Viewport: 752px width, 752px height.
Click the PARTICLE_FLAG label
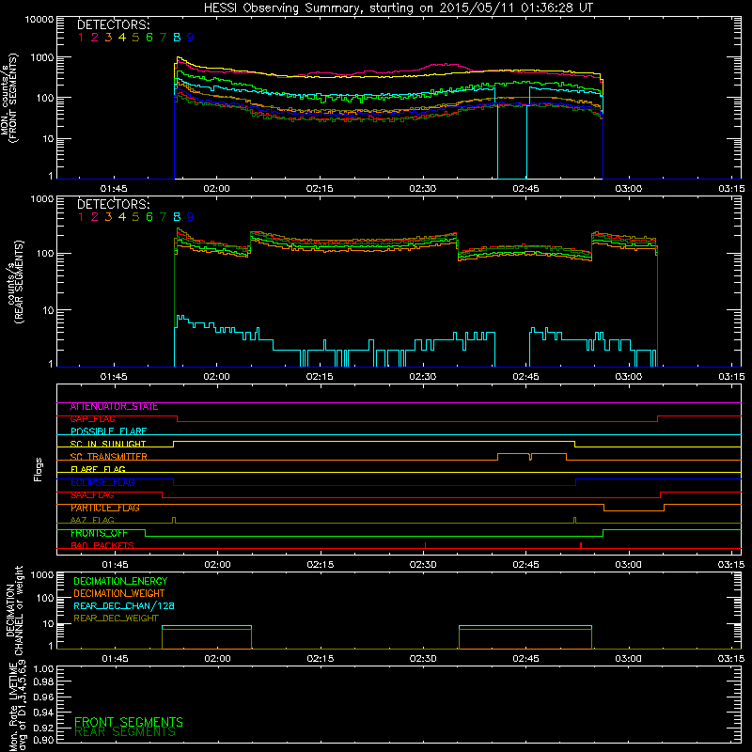click(x=105, y=508)
